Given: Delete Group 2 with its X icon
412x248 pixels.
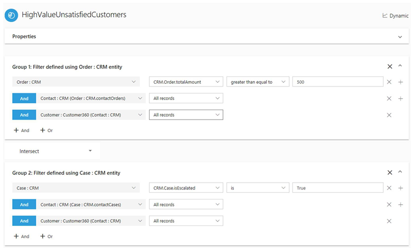Looking at the screenshot, I should click(390, 172).
